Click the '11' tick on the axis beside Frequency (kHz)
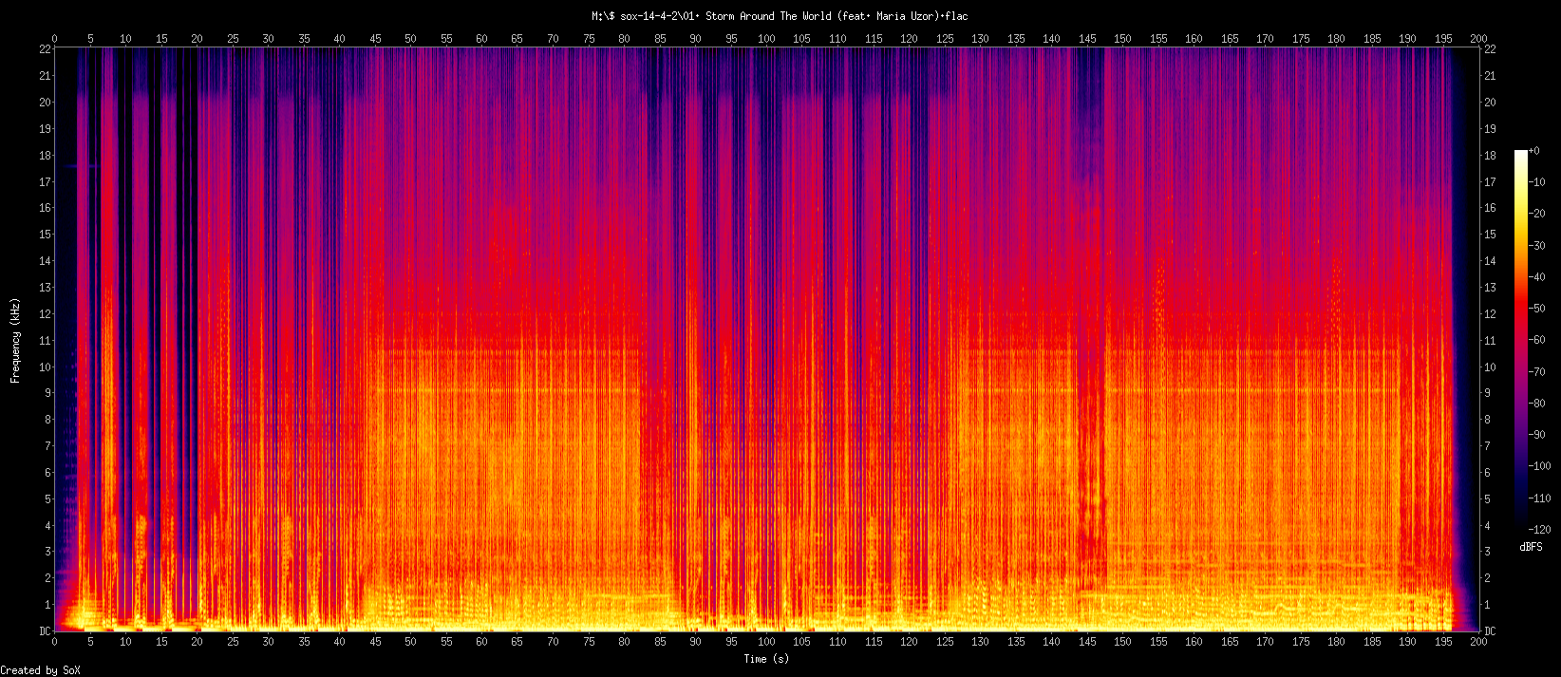Screen dimensions: 1561x677 [45, 340]
